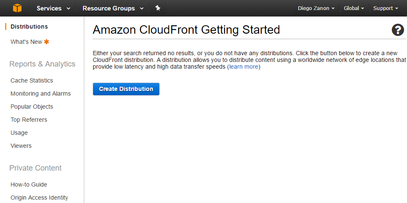Open the Viewers report
This screenshot has height=203, width=407.
pyautogui.click(x=21, y=146)
